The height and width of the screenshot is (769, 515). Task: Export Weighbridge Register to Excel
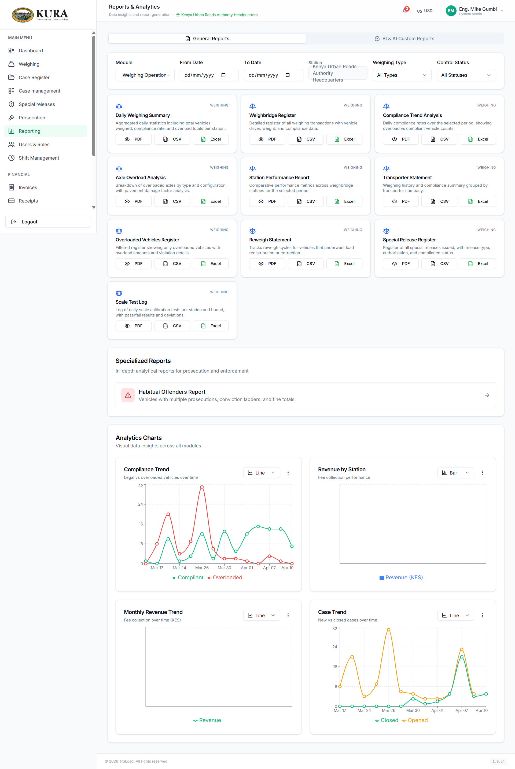pyautogui.click(x=344, y=139)
